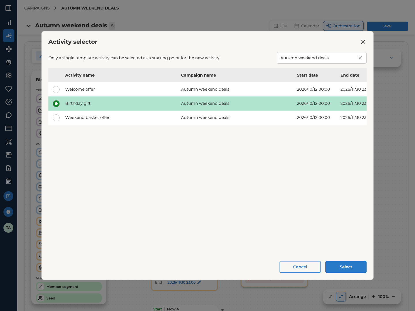Select the Weekend basket offer radio button
This screenshot has height=311, width=415.
(56, 118)
